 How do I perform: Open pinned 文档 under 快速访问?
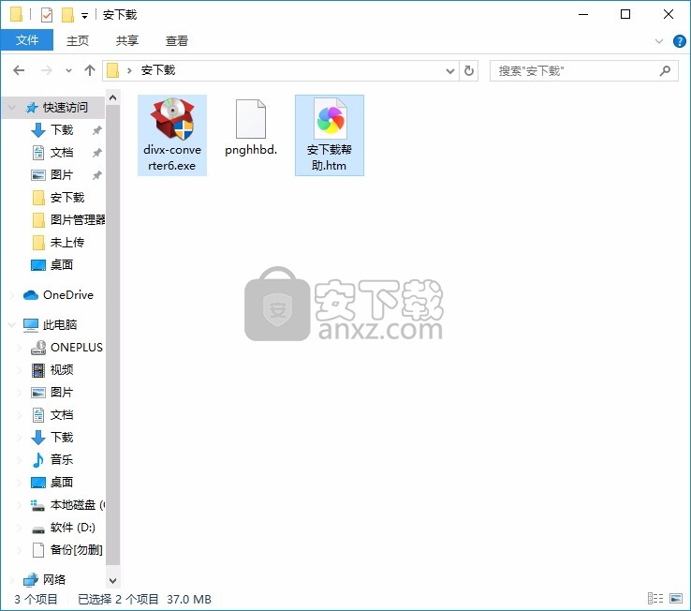[61, 152]
